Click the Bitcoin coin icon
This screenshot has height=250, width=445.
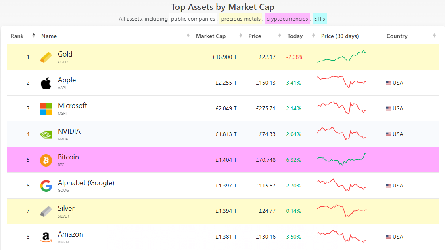pyautogui.click(x=46, y=160)
